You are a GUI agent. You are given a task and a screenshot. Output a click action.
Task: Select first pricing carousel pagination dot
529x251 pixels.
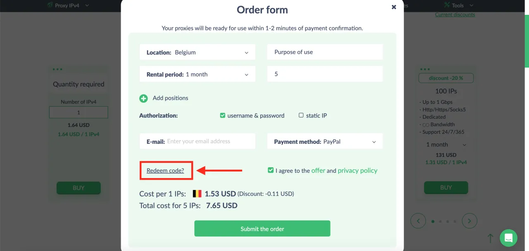pos(433,221)
